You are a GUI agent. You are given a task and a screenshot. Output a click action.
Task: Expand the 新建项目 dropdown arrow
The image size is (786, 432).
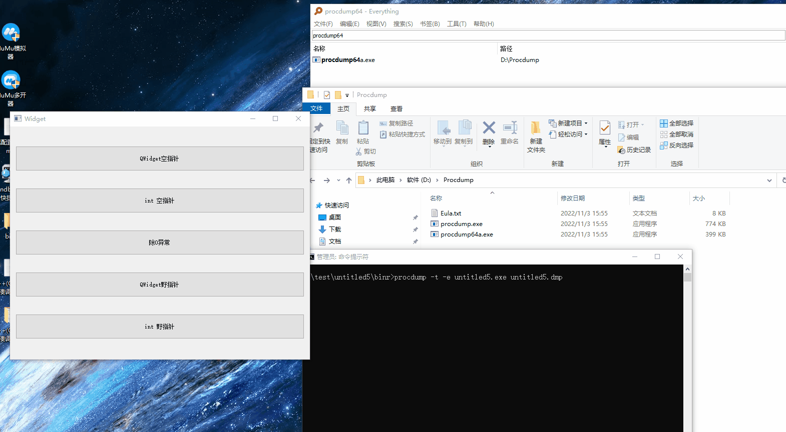pyautogui.click(x=586, y=123)
